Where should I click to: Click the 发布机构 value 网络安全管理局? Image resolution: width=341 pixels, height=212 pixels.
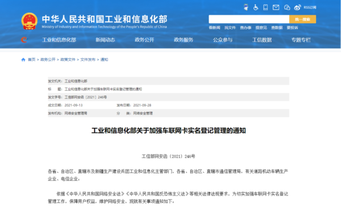(x=76, y=113)
